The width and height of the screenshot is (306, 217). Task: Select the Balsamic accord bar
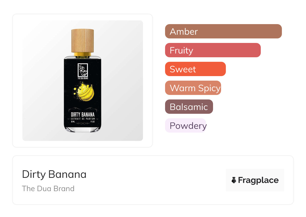tap(189, 107)
